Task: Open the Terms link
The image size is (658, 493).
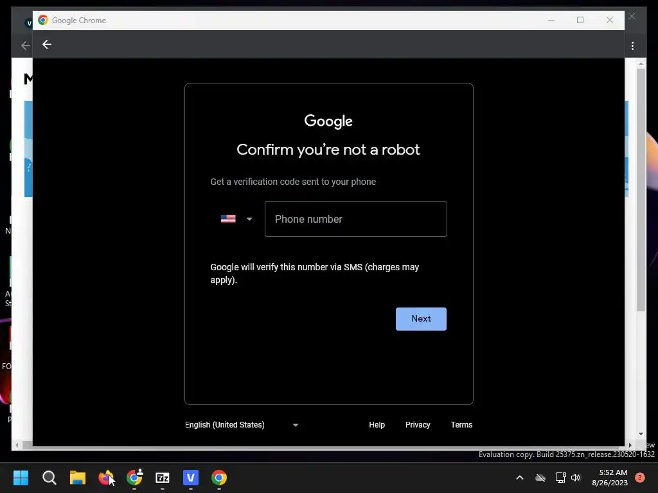Action: [461, 425]
